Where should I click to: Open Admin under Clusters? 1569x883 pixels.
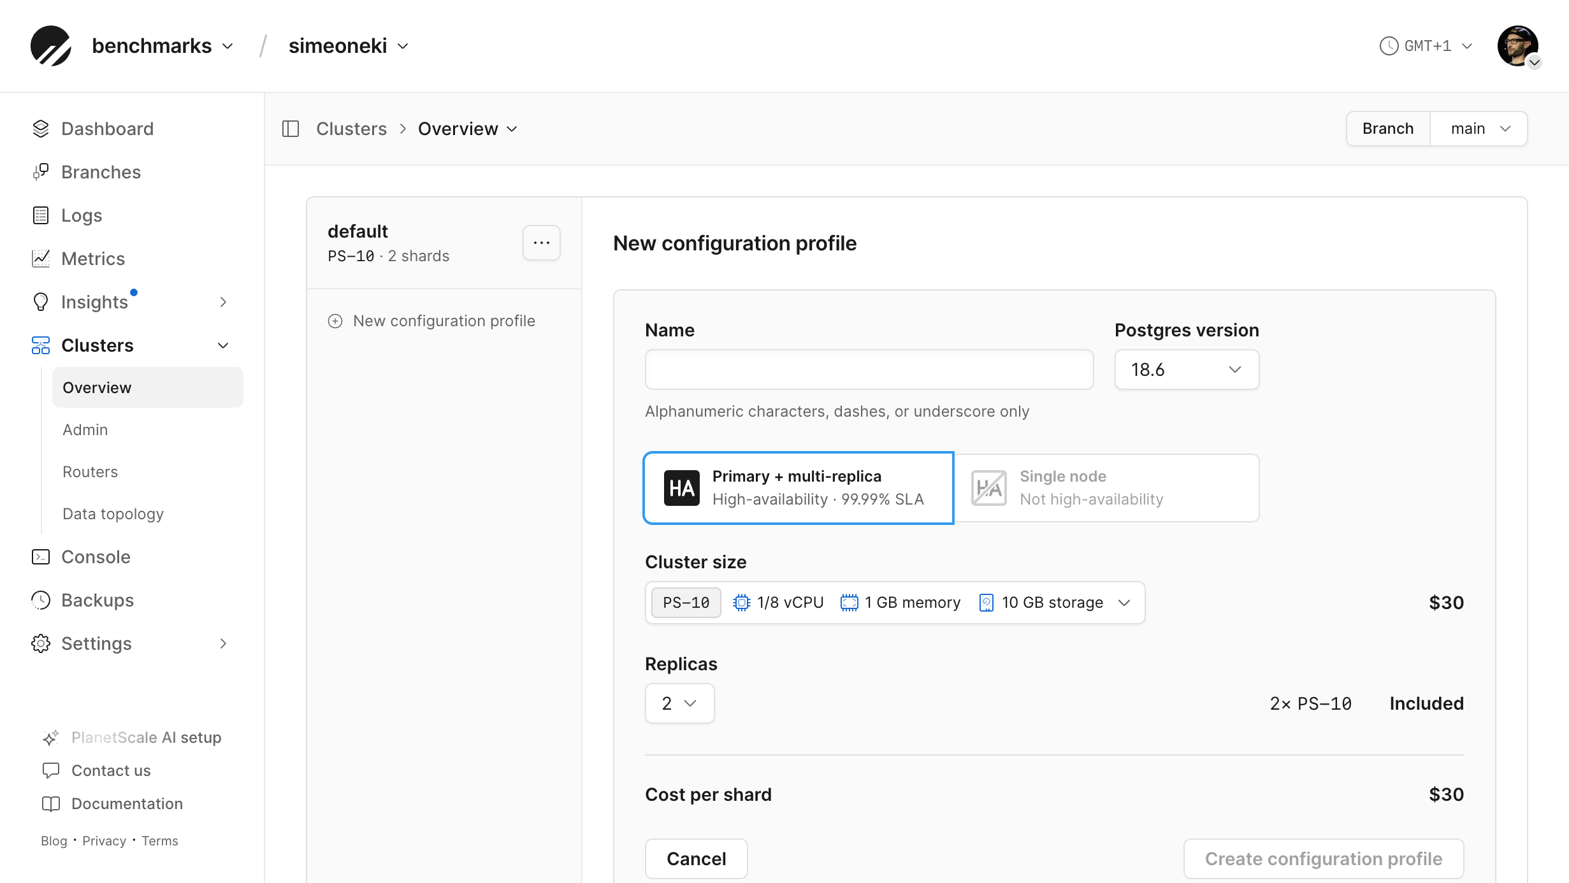[x=85, y=429]
